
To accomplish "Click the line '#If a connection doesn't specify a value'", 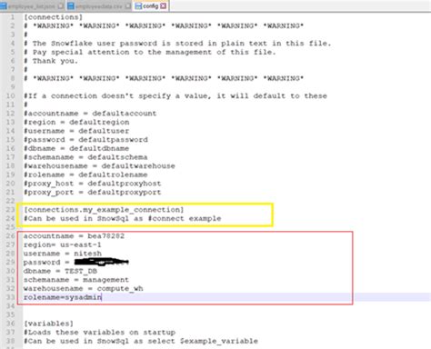I will tap(175, 95).
